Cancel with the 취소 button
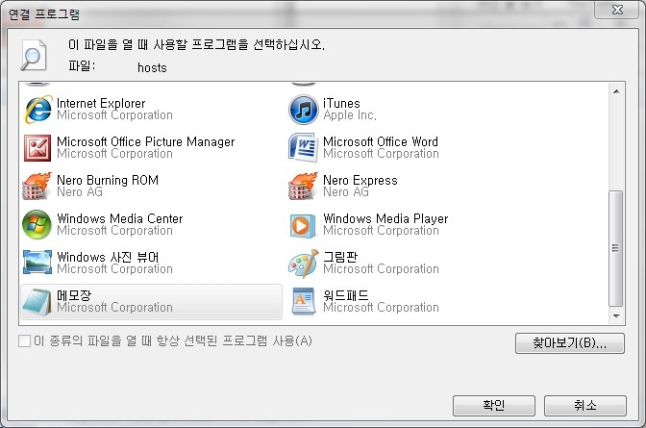The width and height of the screenshot is (646, 428). tap(585, 405)
